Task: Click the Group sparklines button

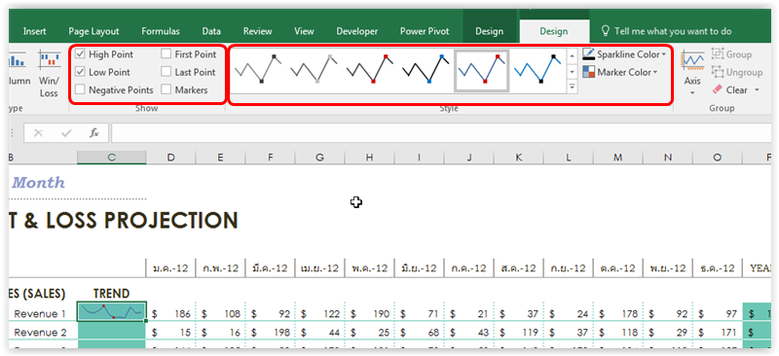Action: [x=731, y=54]
